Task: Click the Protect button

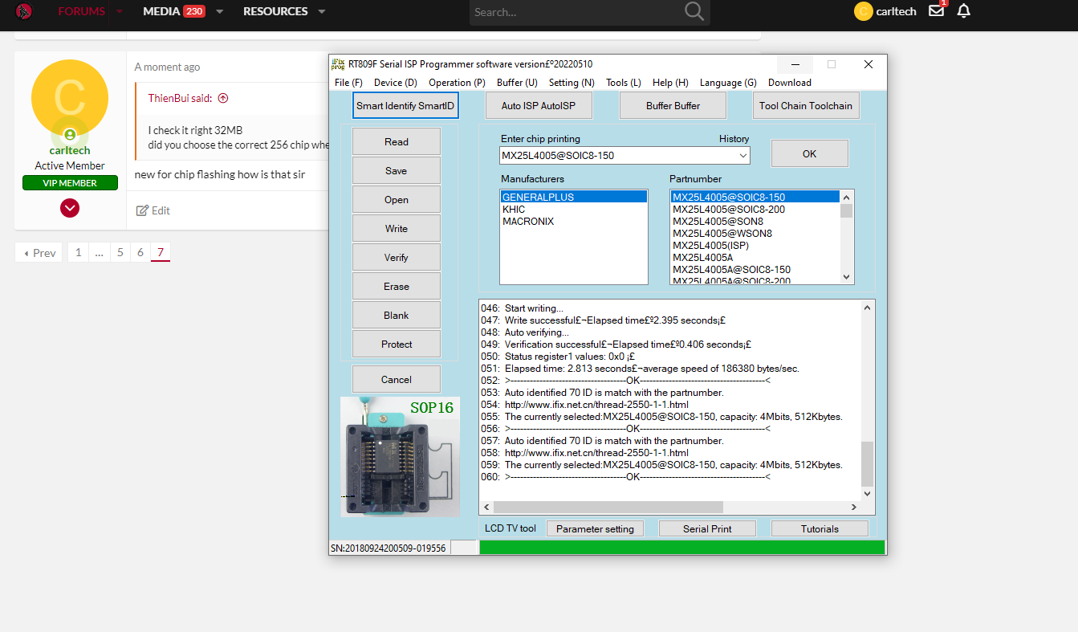Action: tap(397, 344)
